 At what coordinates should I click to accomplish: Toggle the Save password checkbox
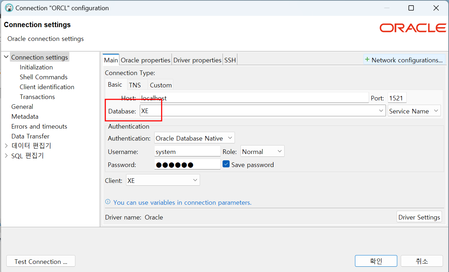pyautogui.click(x=226, y=164)
